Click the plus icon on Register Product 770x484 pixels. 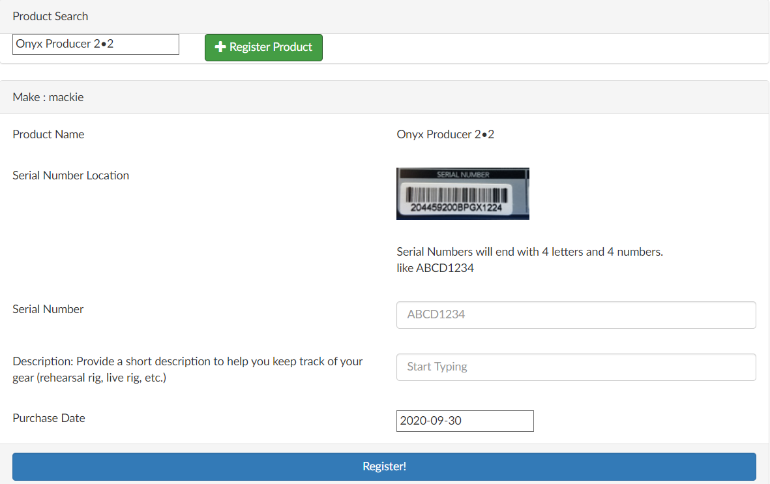click(x=220, y=47)
